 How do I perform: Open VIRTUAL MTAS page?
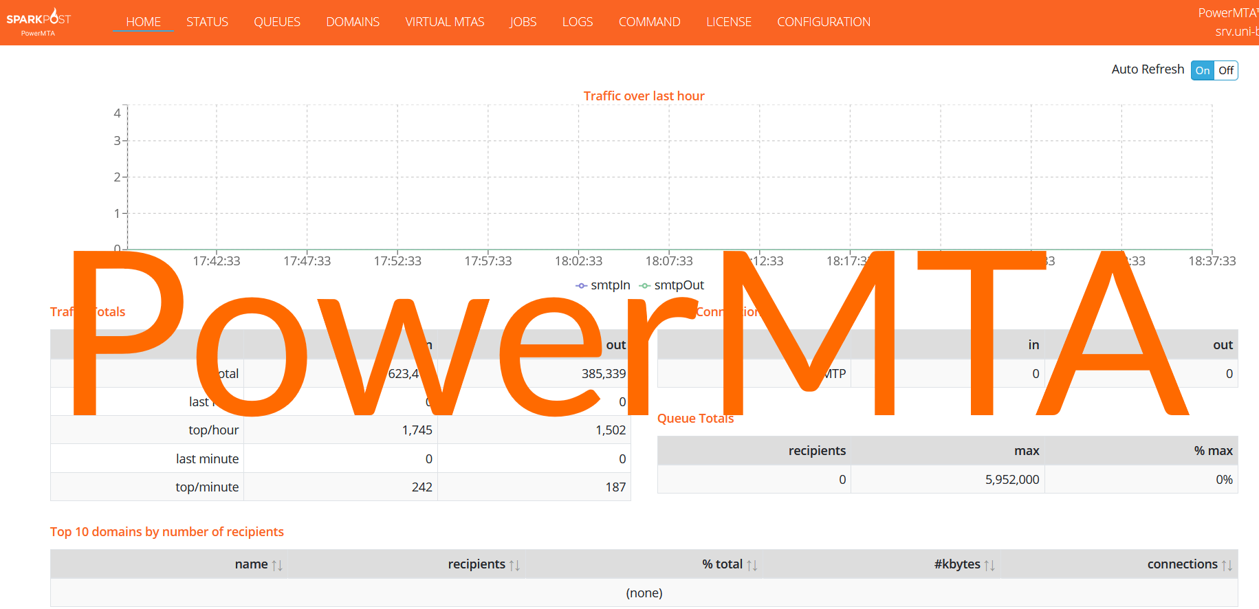445,22
